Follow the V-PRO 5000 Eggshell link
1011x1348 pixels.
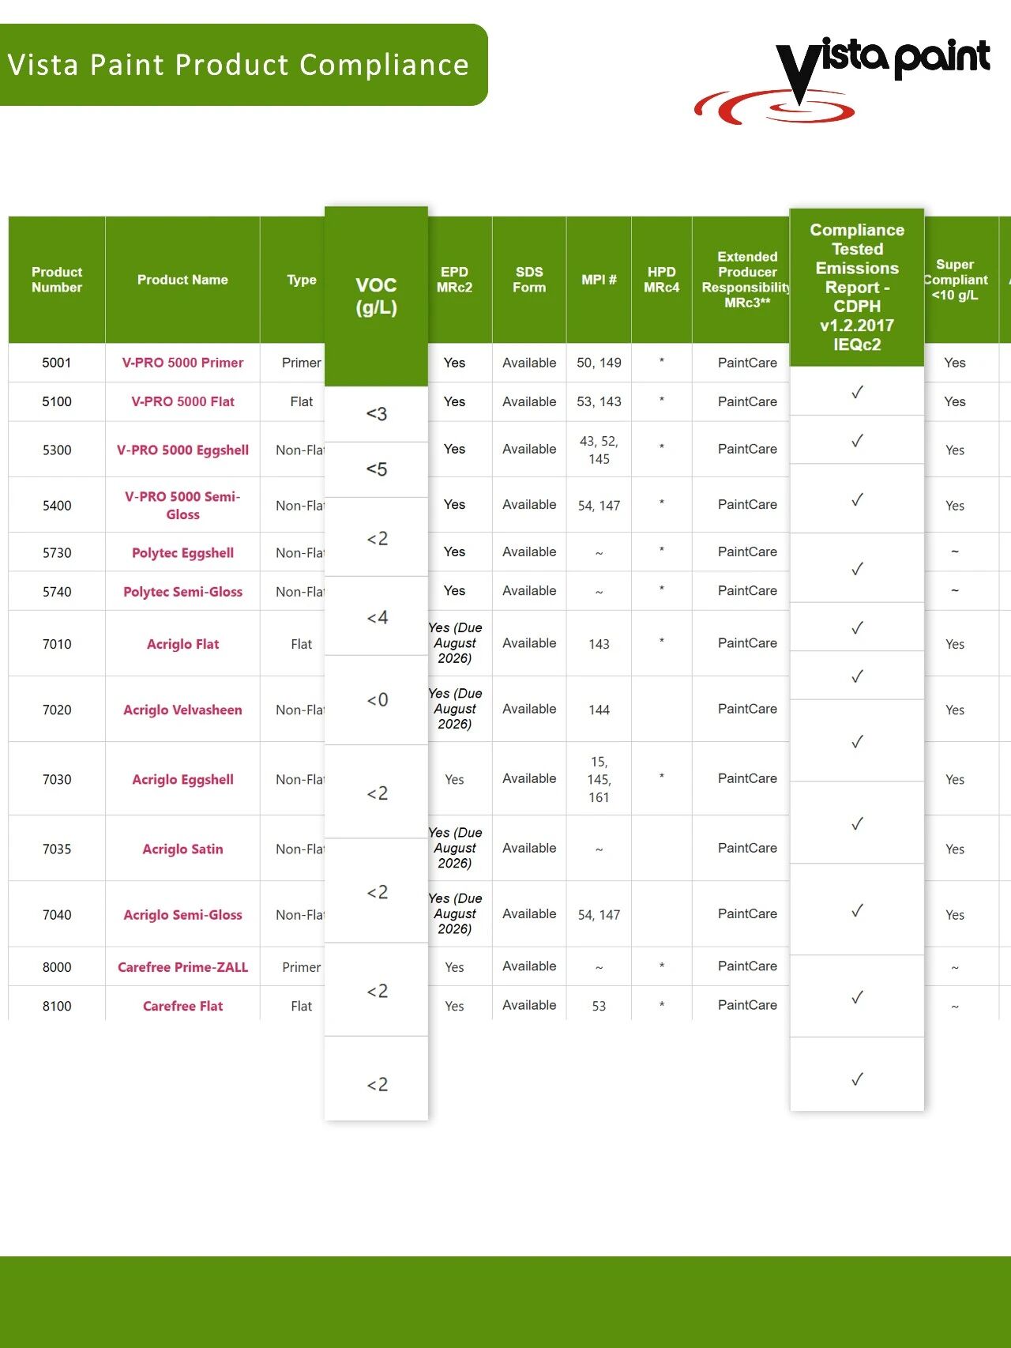(182, 450)
